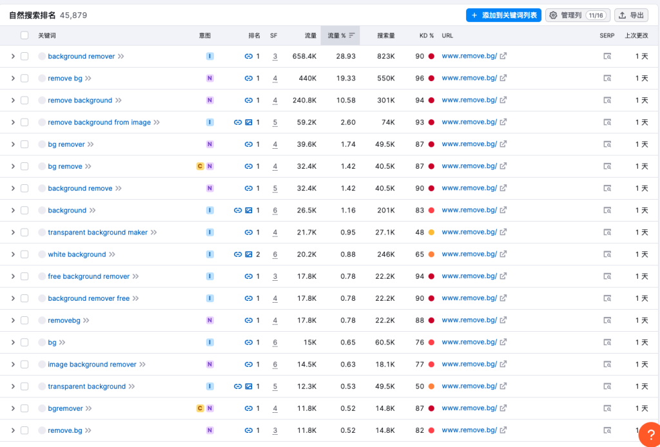This screenshot has width=660, height=447.
Task: Click the SF column header
Action: point(273,35)
